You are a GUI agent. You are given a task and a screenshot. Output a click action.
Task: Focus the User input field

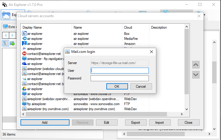(119, 71)
